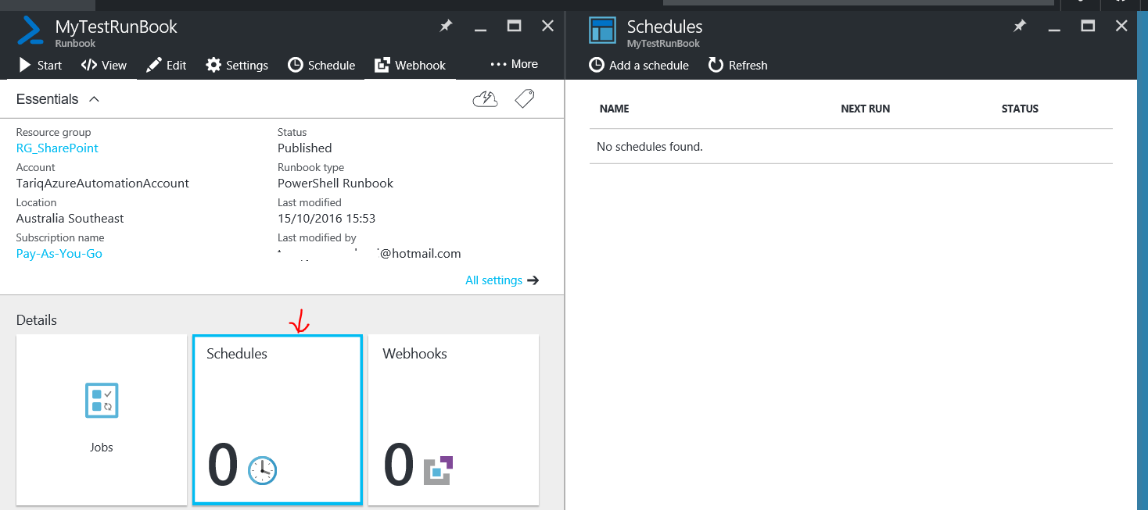This screenshot has width=1148, height=510.
Task: Pin the MyTestRunBook blade
Action: pos(446,26)
